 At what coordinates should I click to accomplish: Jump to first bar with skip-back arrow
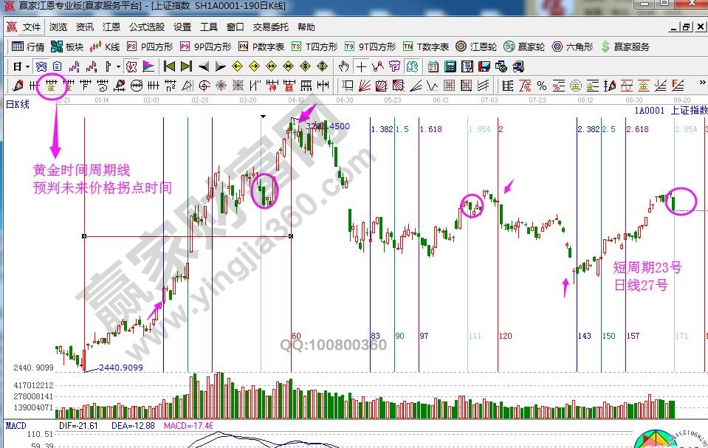pos(169,66)
